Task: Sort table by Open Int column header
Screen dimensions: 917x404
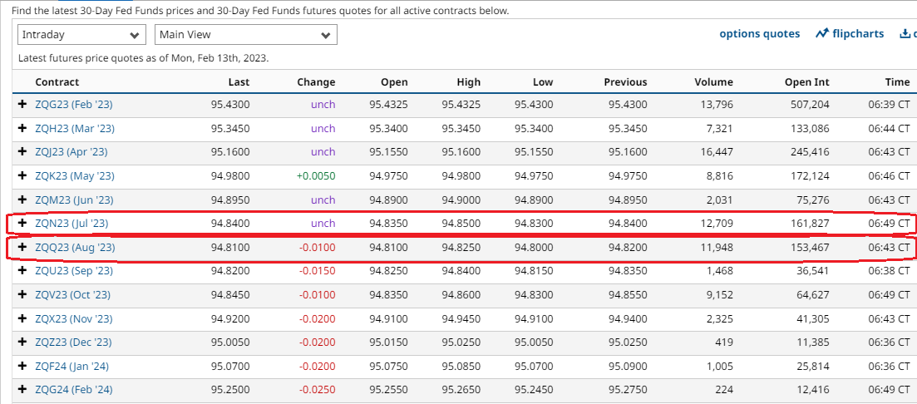Action: tap(806, 82)
